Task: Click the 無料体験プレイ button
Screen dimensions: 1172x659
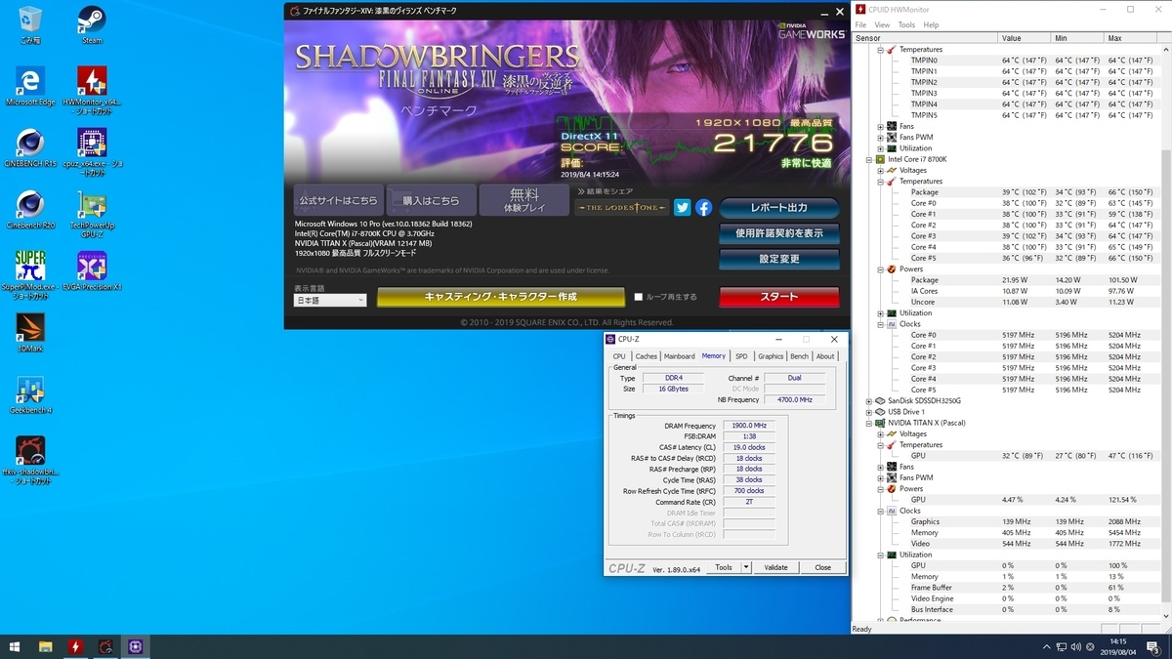Action: 524,200
